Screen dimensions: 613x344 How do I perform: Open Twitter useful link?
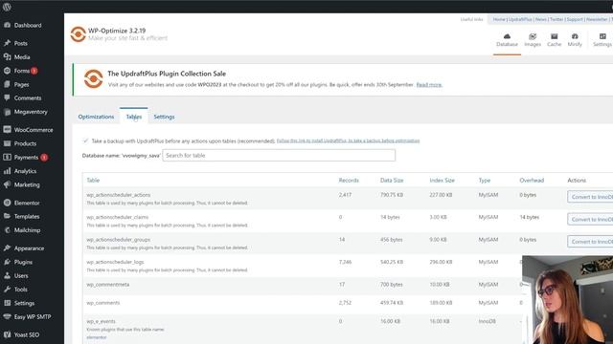pos(556,19)
